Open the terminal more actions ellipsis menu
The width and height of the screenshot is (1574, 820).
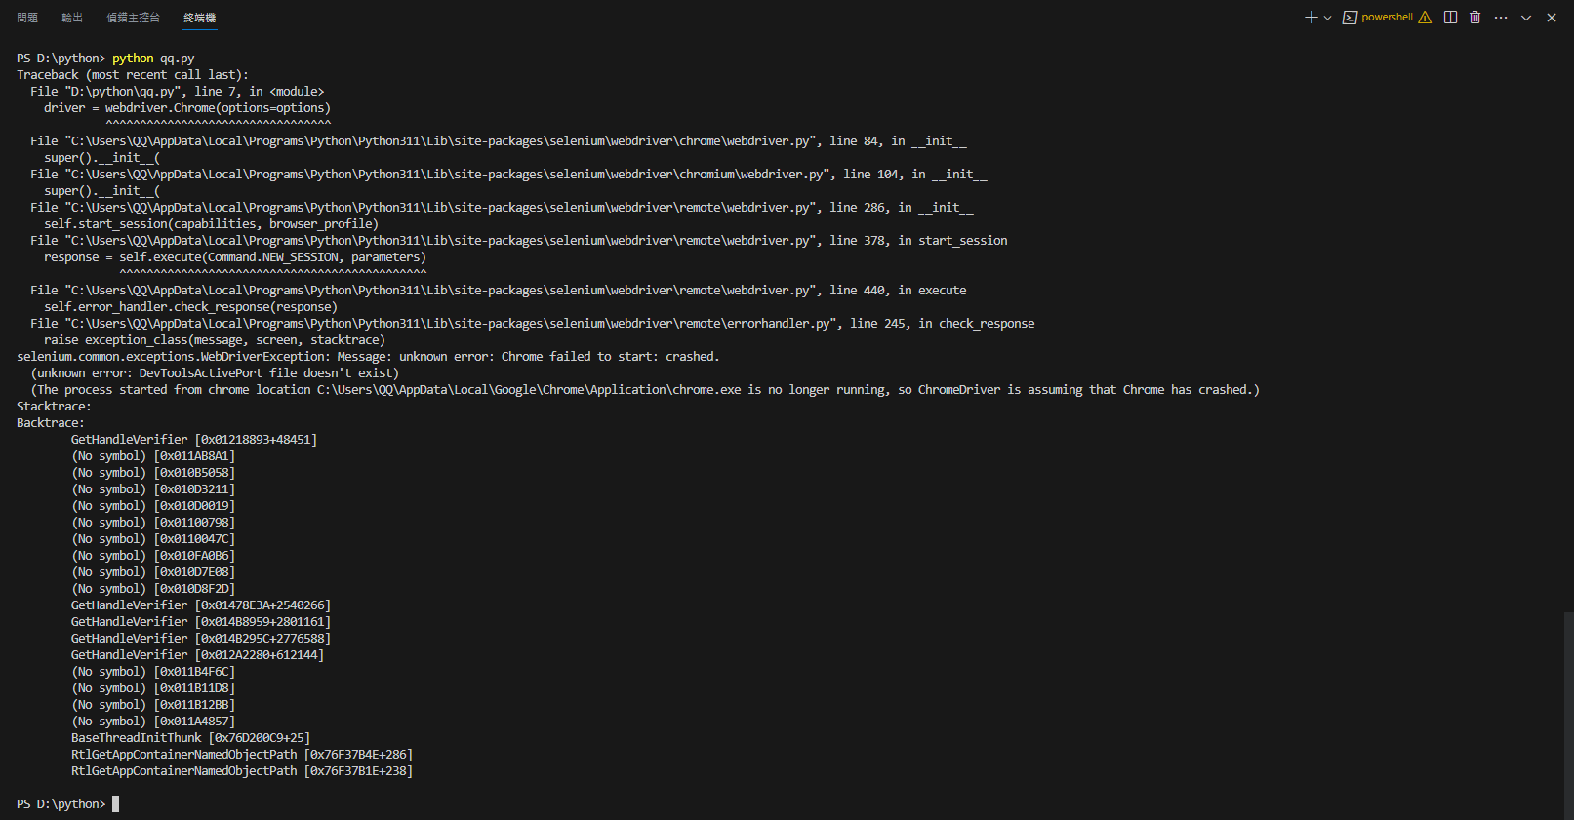coord(1500,17)
